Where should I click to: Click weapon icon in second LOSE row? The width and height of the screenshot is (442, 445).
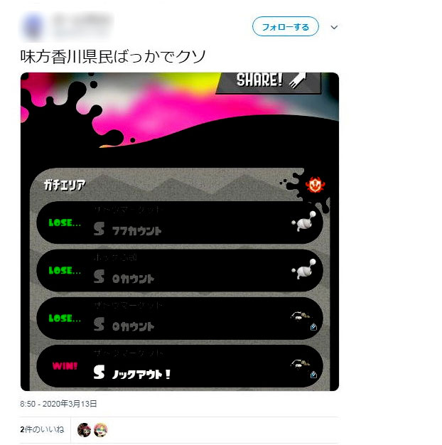[x=303, y=269]
